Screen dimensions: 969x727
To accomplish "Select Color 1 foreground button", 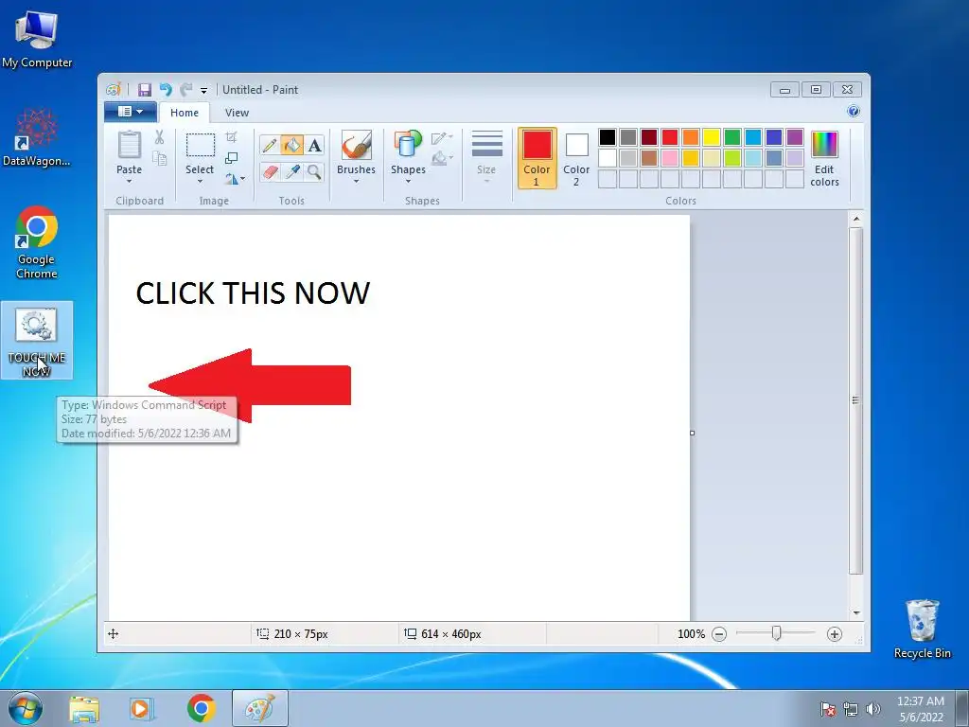I will click(537, 158).
